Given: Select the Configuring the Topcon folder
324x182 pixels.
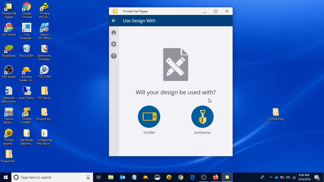Looking at the screenshot, I should tap(44, 137).
